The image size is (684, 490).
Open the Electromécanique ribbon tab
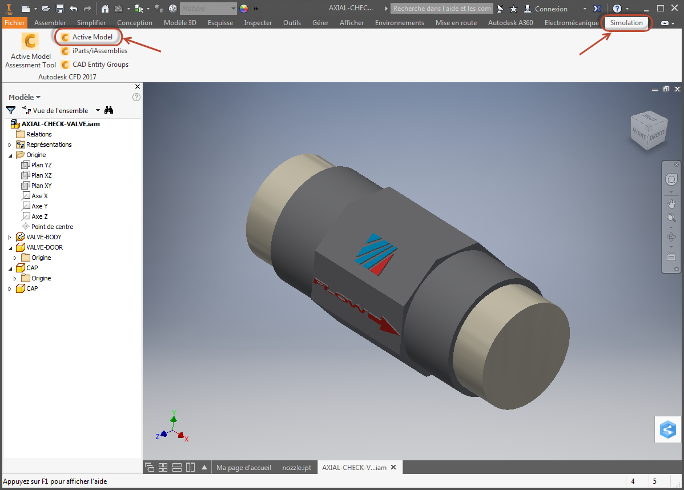[572, 23]
